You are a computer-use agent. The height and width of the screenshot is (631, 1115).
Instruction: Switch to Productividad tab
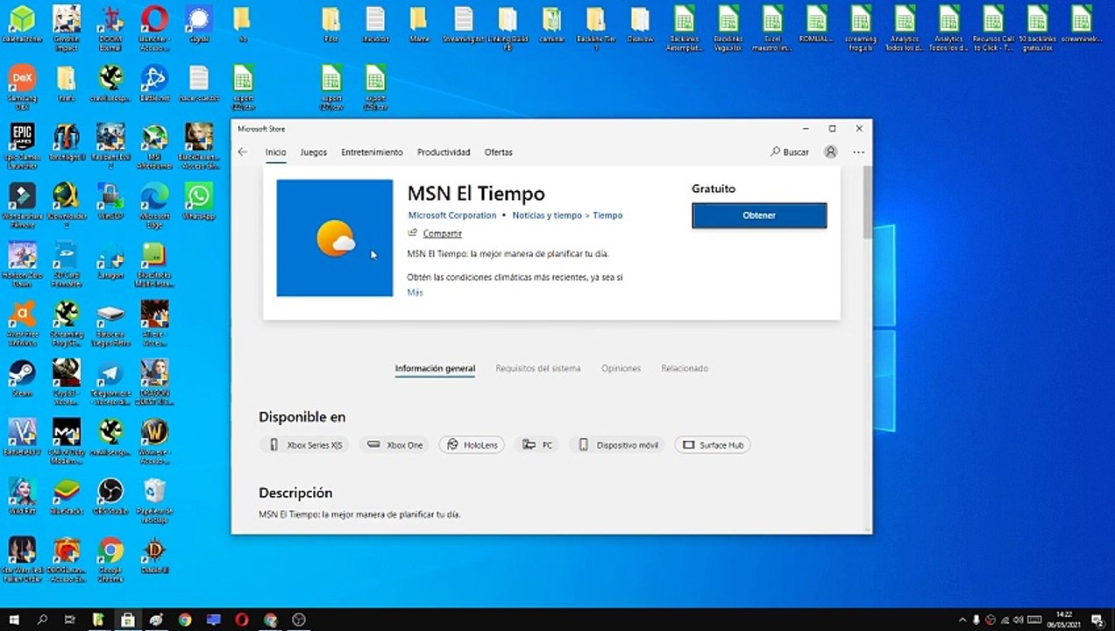(444, 152)
